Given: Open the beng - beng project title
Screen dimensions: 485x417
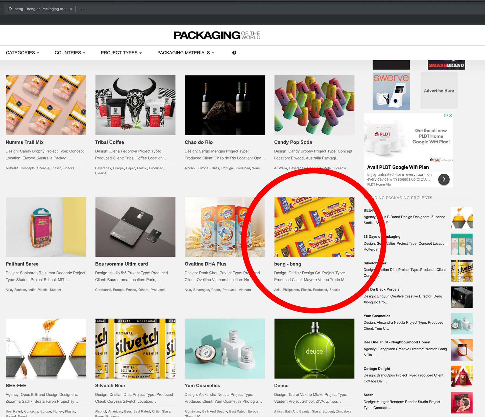Looking at the screenshot, I should point(287,264).
